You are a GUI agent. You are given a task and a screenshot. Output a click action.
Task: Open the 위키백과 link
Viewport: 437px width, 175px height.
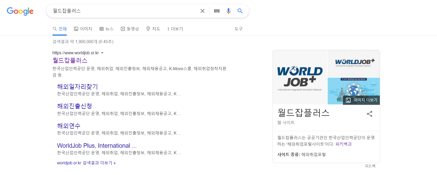point(343,144)
